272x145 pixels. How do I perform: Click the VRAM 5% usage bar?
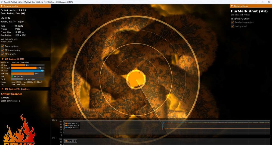[x=28, y=76]
